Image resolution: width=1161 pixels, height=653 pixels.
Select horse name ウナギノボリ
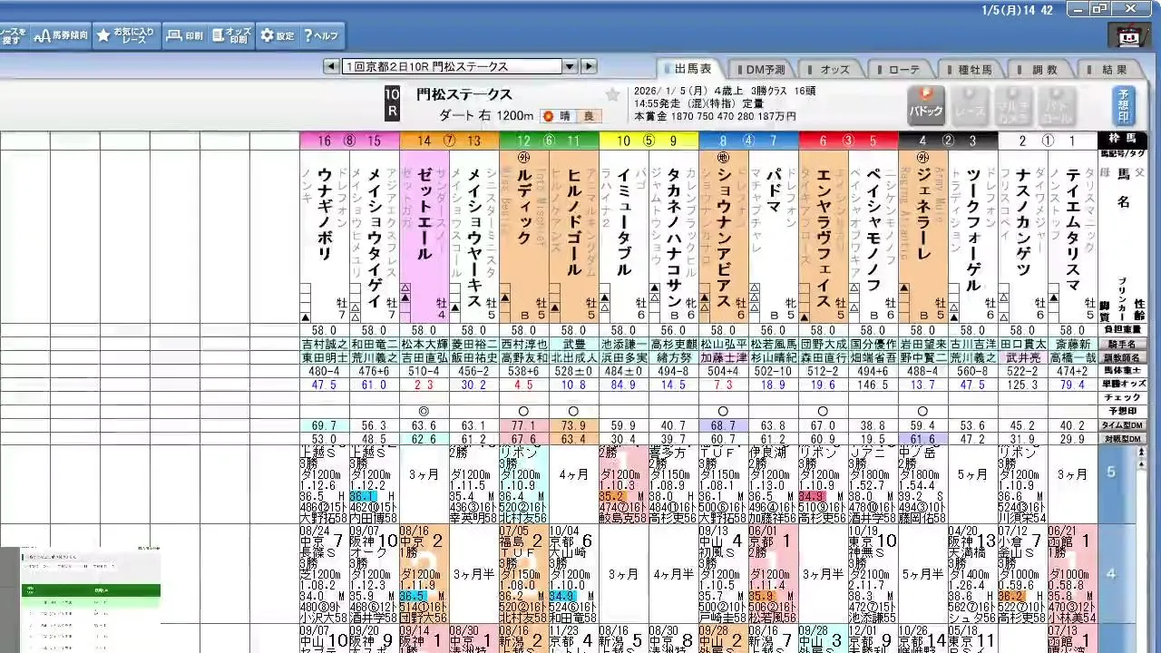pyautogui.click(x=324, y=215)
